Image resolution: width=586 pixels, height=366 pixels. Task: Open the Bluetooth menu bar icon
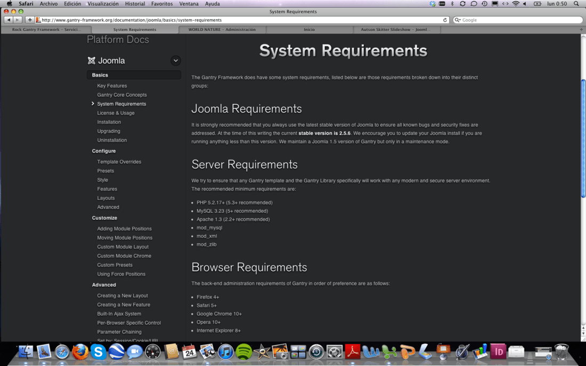452,4
